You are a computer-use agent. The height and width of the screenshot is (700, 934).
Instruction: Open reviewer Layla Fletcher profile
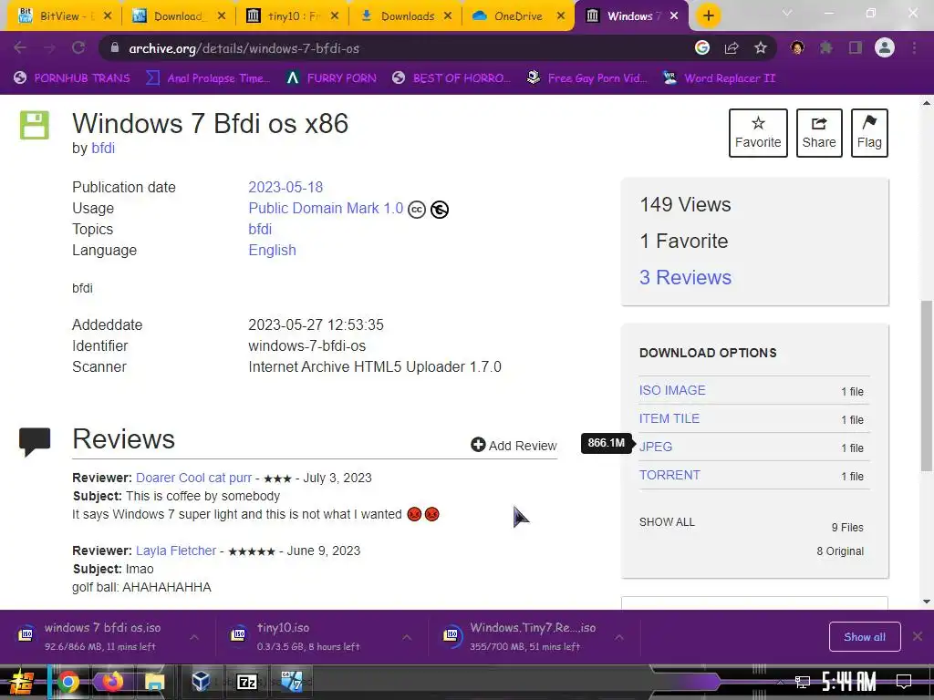point(176,551)
